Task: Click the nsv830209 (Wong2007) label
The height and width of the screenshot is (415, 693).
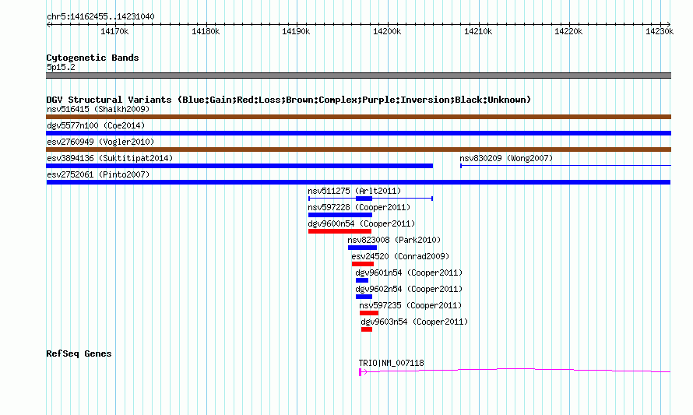Action: [506, 158]
